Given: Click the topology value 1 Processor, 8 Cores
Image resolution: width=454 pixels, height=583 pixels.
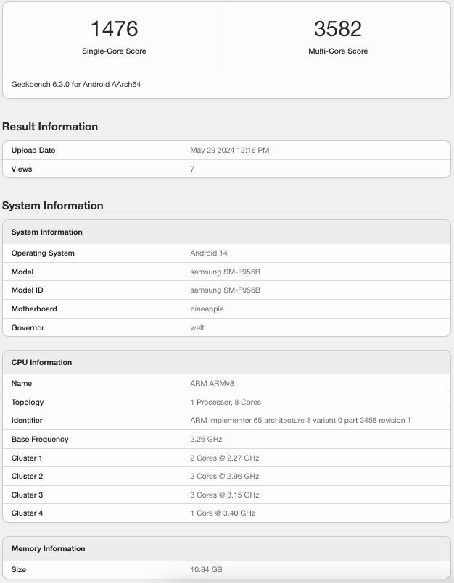Looking at the screenshot, I should click(x=226, y=402).
